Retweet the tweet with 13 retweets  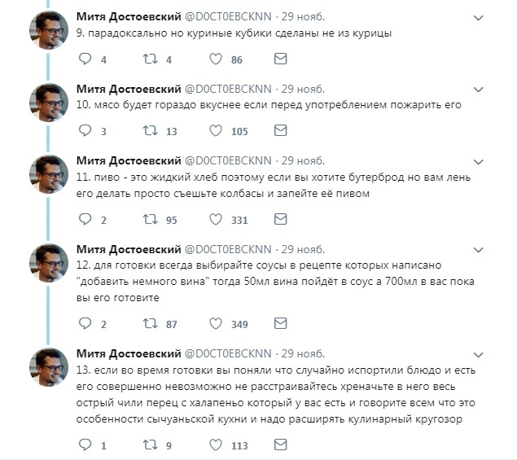(150, 131)
